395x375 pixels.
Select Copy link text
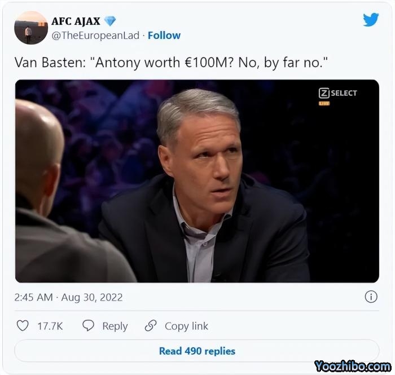pos(186,326)
